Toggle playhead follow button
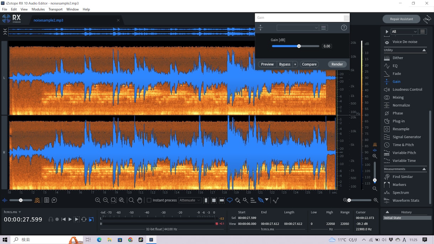Image resolution: width=434 pixels, height=244 pixels. (91, 219)
